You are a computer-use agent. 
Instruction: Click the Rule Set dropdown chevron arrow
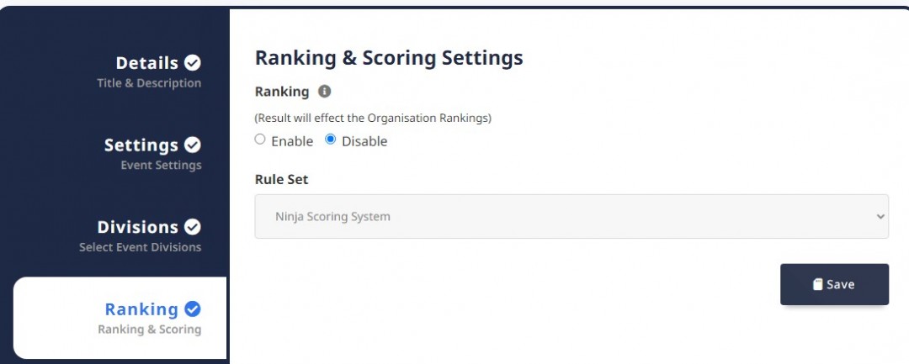[880, 216]
